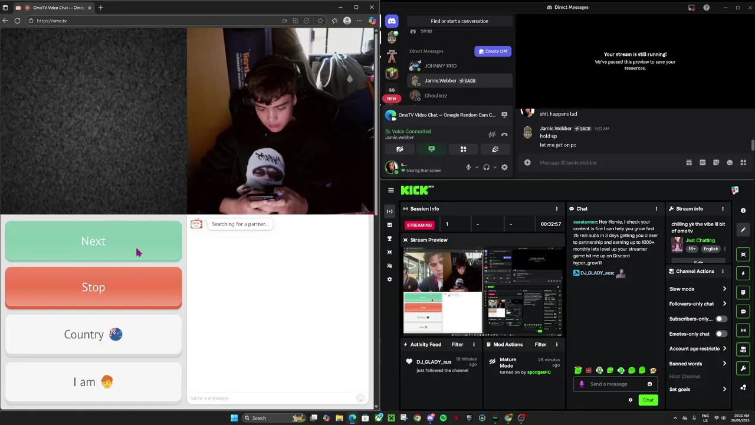Disconnect from the Discord voice call
This screenshot has width=755, height=425.
pos(504,135)
